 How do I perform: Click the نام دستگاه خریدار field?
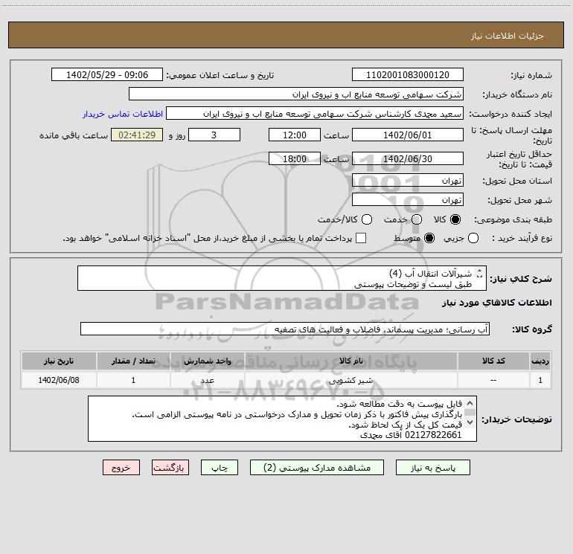click(x=296, y=94)
